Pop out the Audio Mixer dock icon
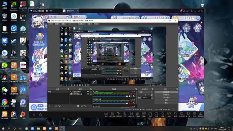This screenshot has height=131, width=233. [136, 89]
